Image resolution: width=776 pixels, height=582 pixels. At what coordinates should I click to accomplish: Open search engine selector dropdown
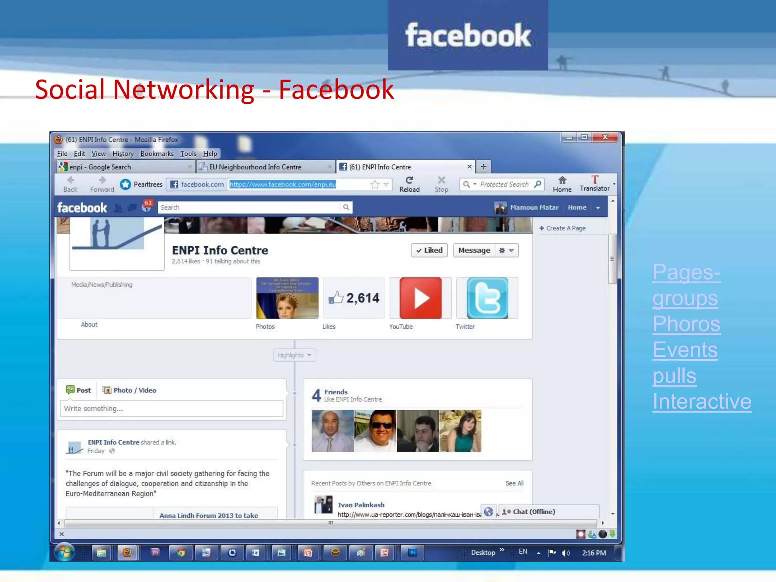pyautogui.click(x=469, y=184)
